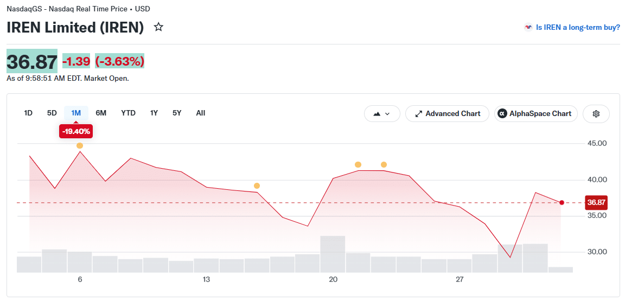Select the 5D time range
The width and height of the screenshot is (625, 301).
pos(52,113)
